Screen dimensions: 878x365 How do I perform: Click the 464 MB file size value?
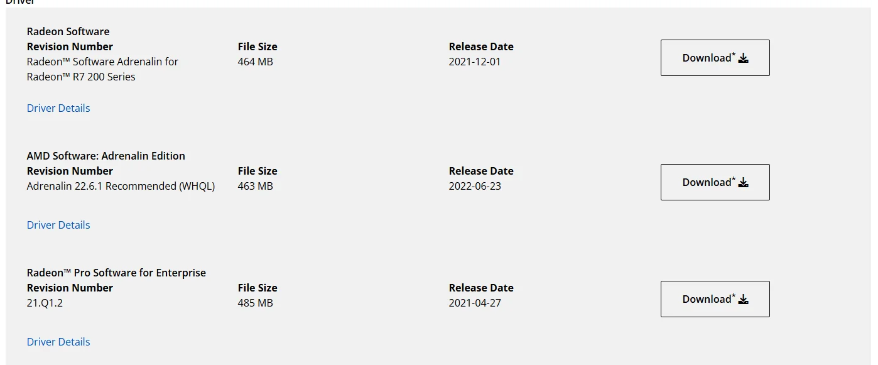(x=255, y=62)
